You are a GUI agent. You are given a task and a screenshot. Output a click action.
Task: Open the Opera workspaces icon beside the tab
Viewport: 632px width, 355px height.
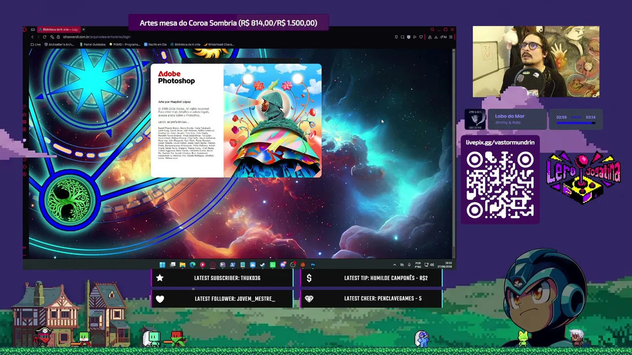point(33,30)
